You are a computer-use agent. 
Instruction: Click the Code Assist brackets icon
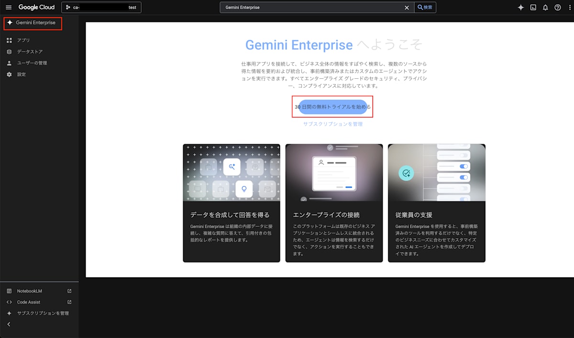click(x=9, y=302)
